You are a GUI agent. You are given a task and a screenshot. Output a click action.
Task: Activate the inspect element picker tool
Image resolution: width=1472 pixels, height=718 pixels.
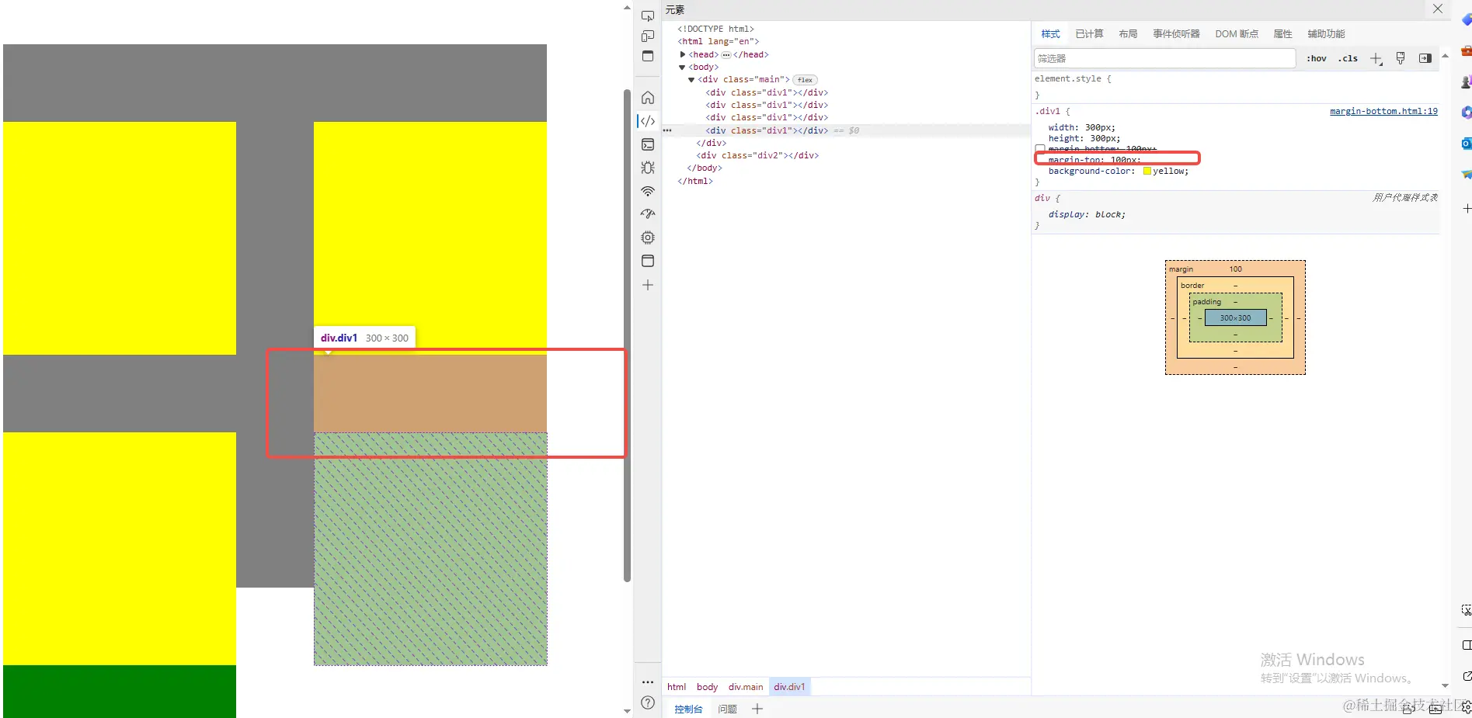coord(648,16)
